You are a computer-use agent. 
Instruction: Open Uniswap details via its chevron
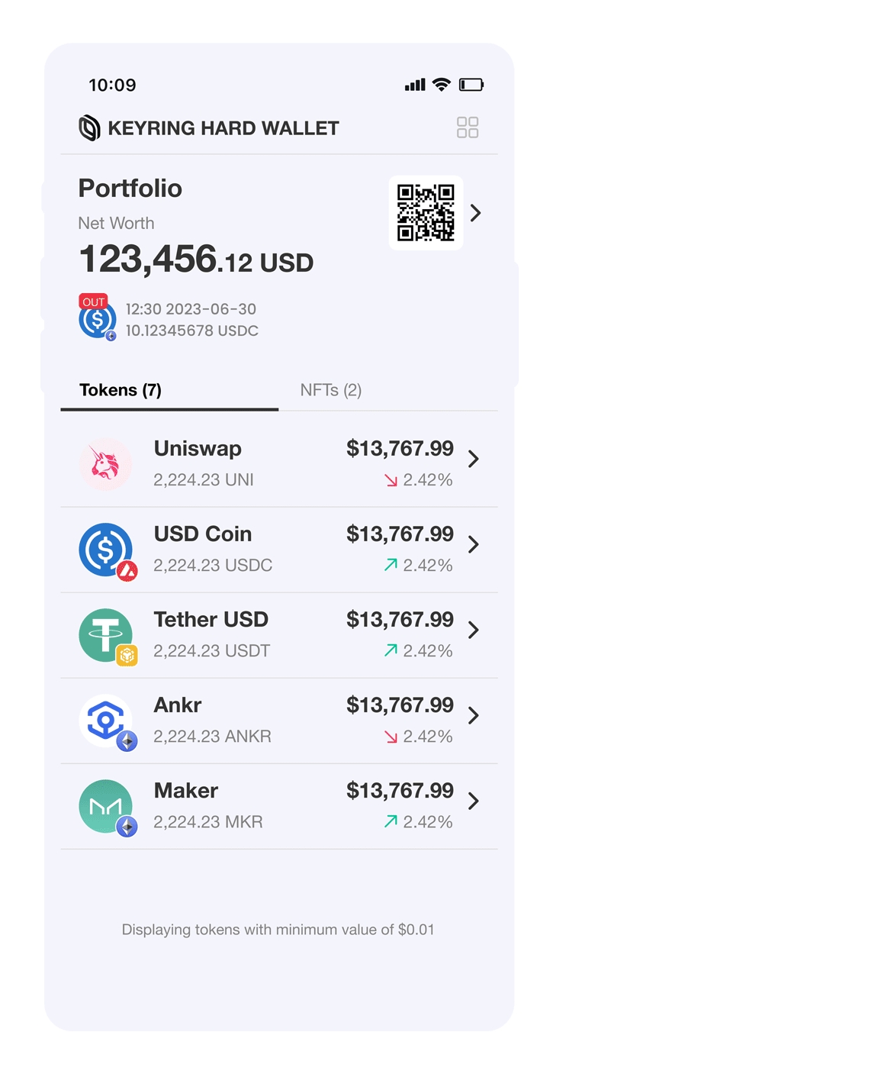(474, 459)
